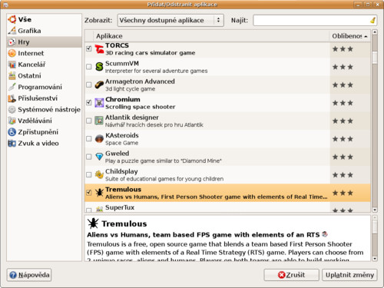This screenshot has width=384, height=288.
Task: Click the SuperTux row title
Action: 120,207
